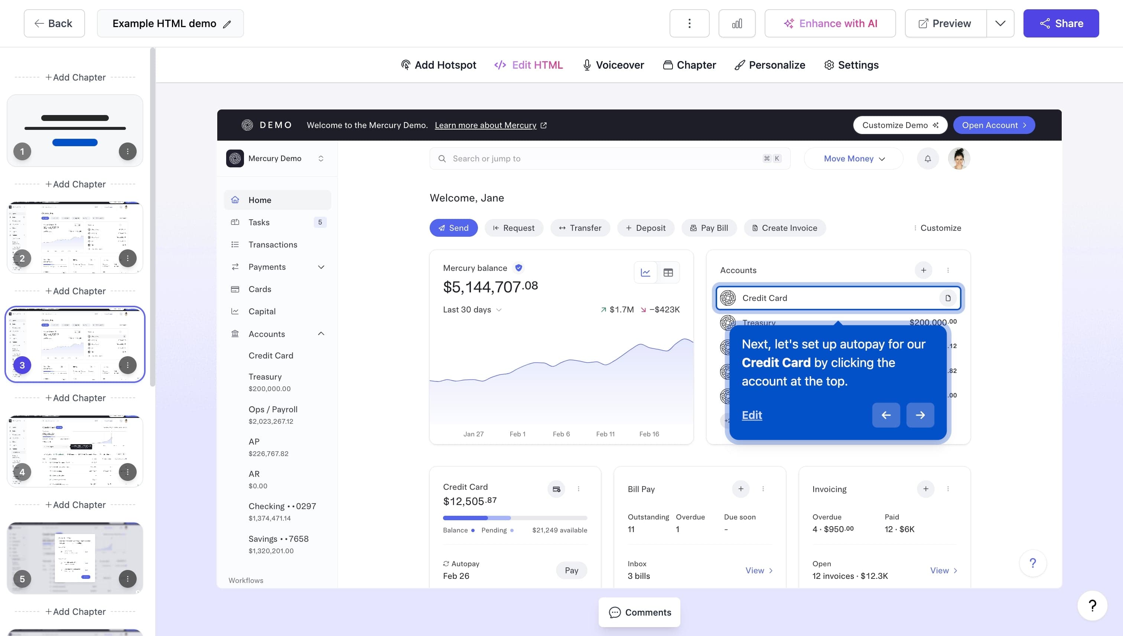Open Tasks in Mercury sidebar
The width and height of the screenshot is (1123, 636).
coord(277,222)
